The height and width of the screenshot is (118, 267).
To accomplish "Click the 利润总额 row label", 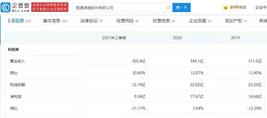I will pos(17,85).
